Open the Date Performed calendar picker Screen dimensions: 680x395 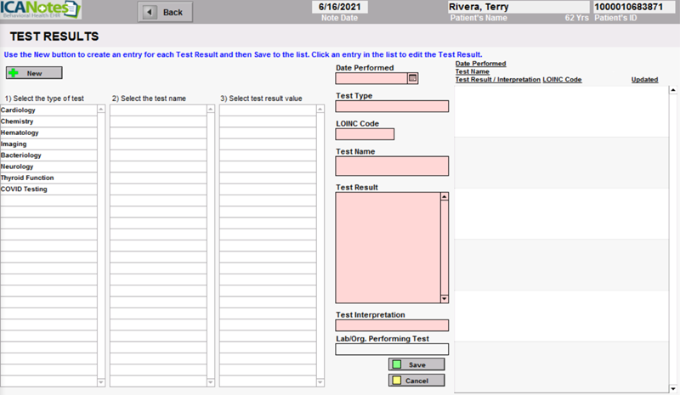[x=413, y=78]
